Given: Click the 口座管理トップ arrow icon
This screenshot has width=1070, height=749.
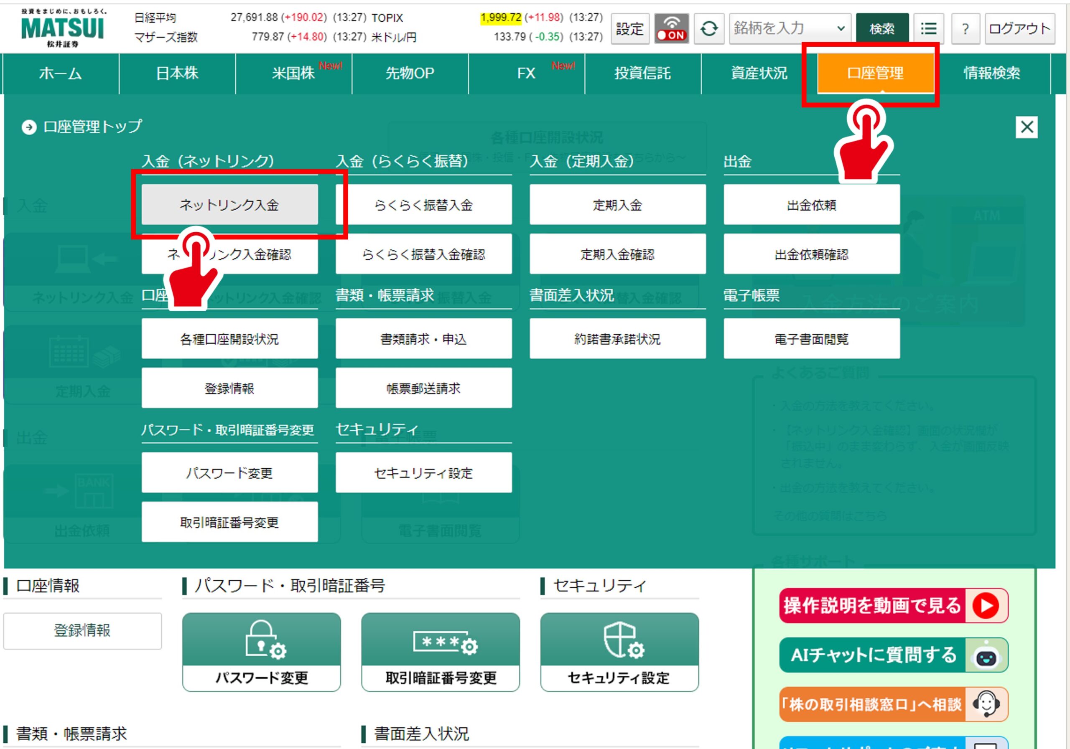Looking at the screenshot, I should 29,127.
